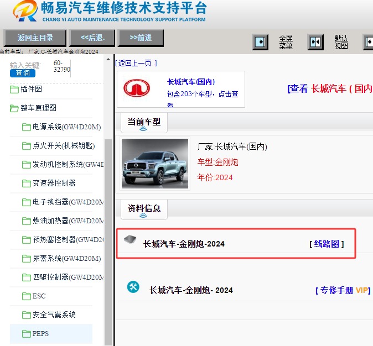The image size is (373, 346).
Task: Click the folder icon beside 燃油加热器
Action: pos(26,221)
